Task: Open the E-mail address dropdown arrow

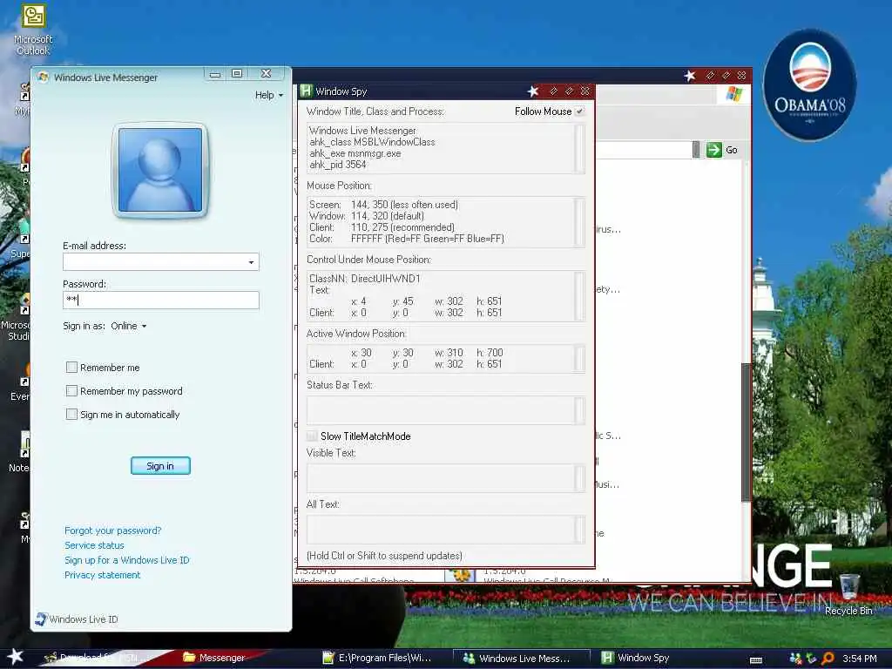Action: [251, 262]
